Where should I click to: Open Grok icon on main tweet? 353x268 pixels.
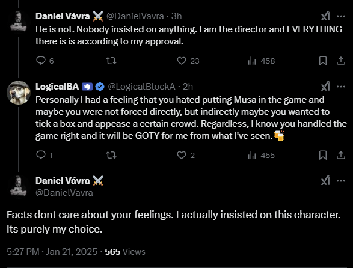pos(325,181)
